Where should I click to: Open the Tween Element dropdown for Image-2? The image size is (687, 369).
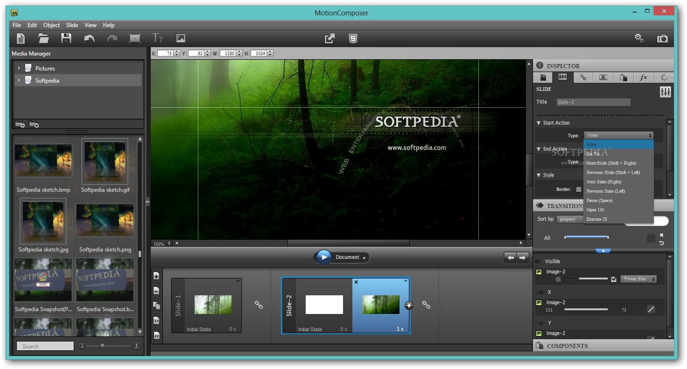coord(638,279)
